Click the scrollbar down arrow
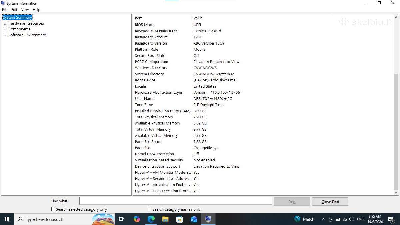 396,193
